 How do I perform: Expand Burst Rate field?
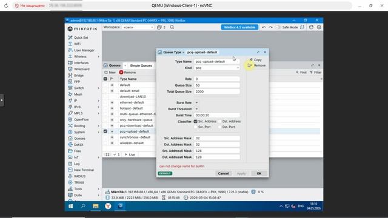(x=196, y=102)
